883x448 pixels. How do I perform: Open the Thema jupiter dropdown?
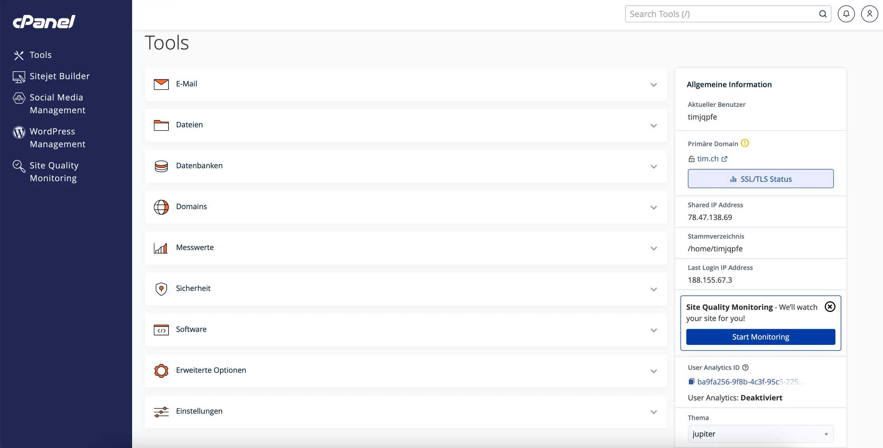[x=760, y=434]
